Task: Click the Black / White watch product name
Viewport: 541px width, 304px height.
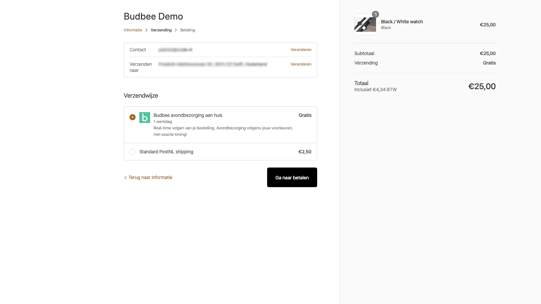Action: click(x=402, y=22)
